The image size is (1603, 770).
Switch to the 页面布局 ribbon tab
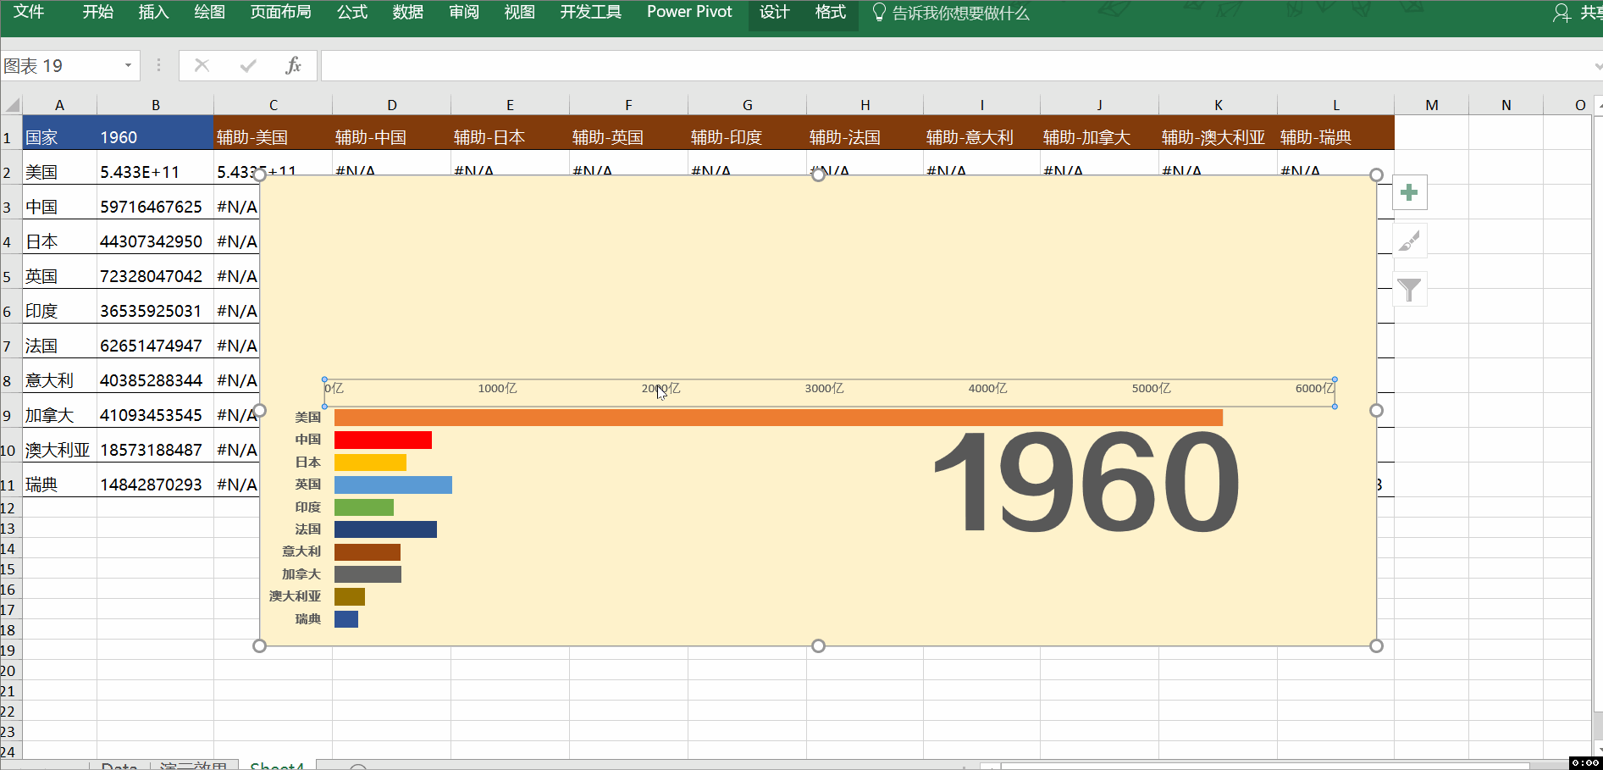click(x=281, y=12)
